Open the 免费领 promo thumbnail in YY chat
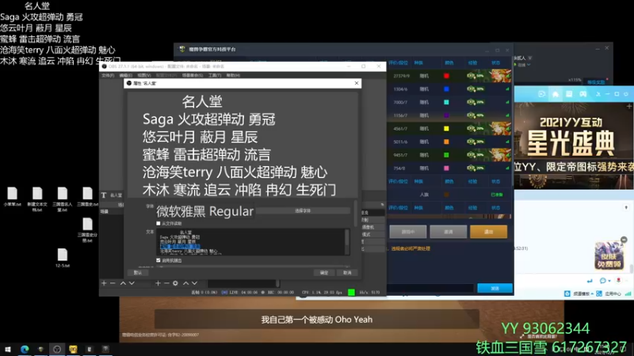This screenshot has width=634, height=356. pyautogui.click(x=609, y=256)
